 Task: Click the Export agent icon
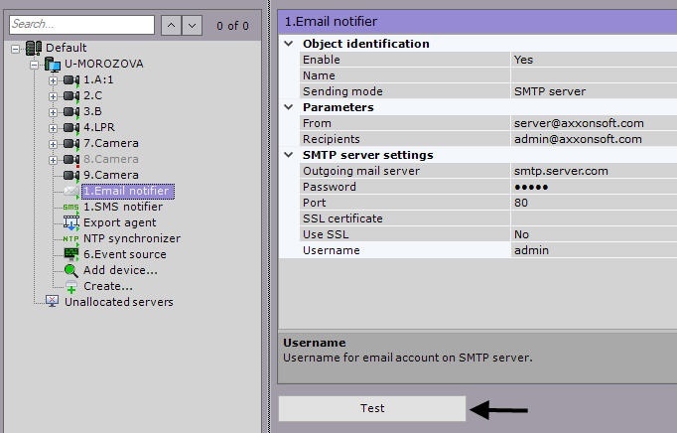[x=70, y=222]
